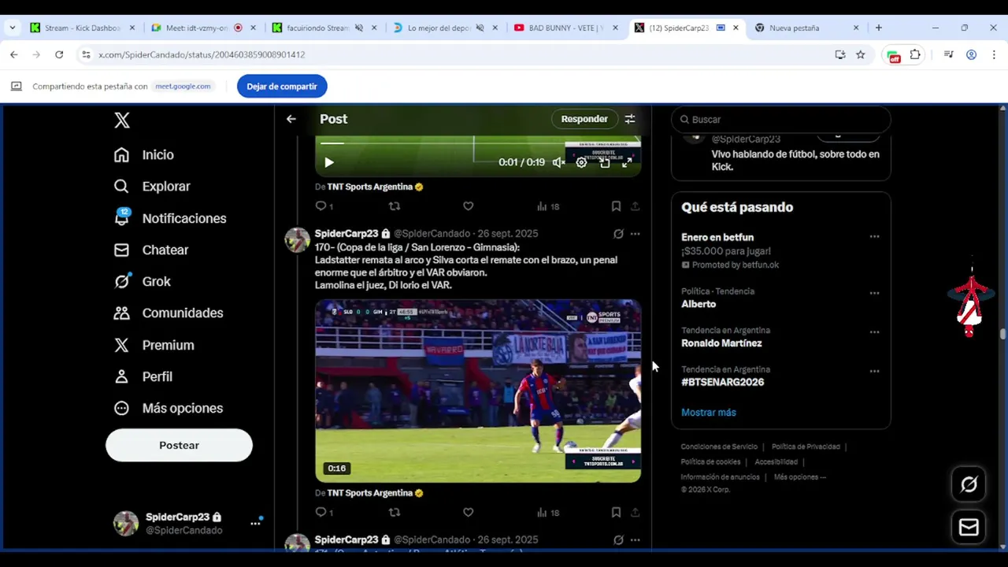This screenshot has height=567, width=1008.
Task: Open more options dots on post 170
Action: (635, 234)
